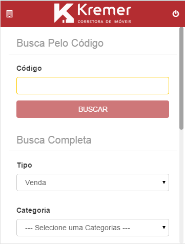Open the building listings icon in header
The height and width of the screenshot is (244, 185).
[10, 14]
